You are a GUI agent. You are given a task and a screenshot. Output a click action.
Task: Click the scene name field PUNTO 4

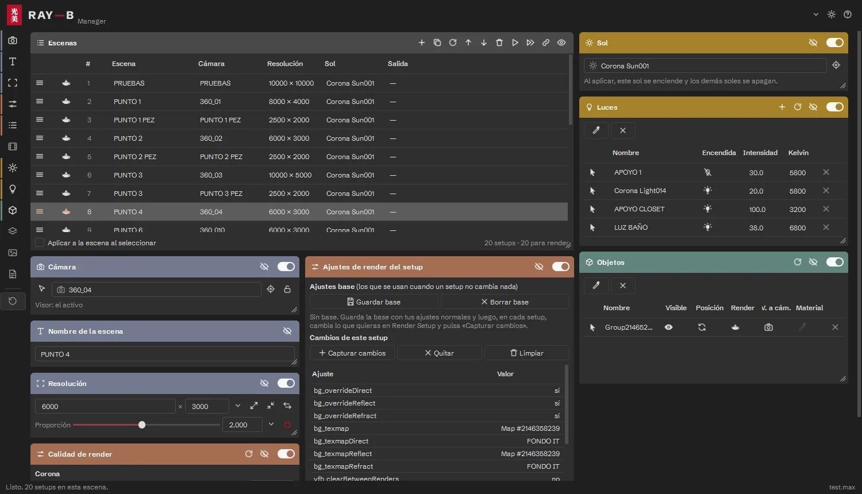click(165, 354)
